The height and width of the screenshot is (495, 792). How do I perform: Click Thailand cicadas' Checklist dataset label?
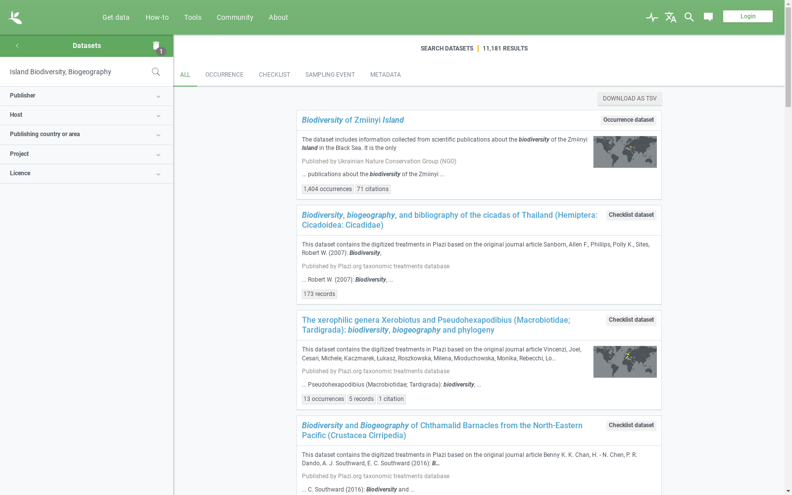631,215
